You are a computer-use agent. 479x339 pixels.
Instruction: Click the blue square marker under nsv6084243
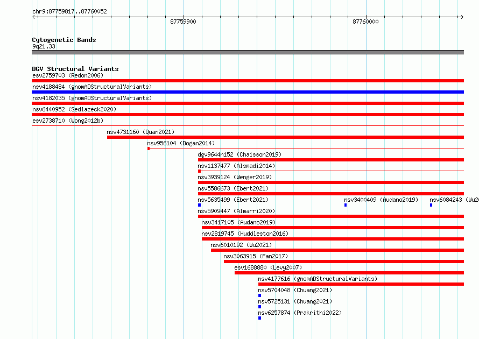(x=431, y=205)
